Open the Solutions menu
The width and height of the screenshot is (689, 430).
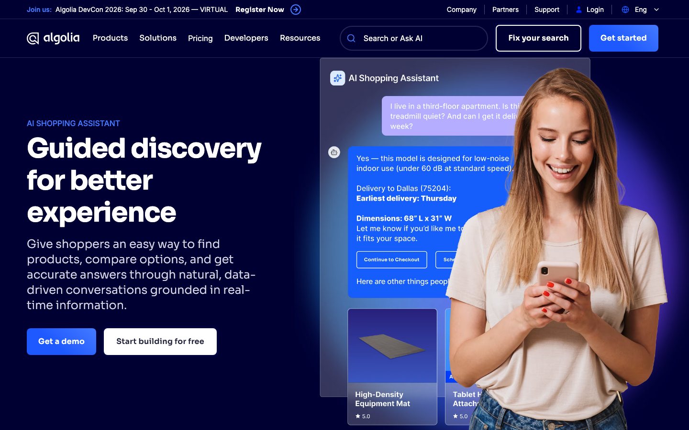click(158, 38)
